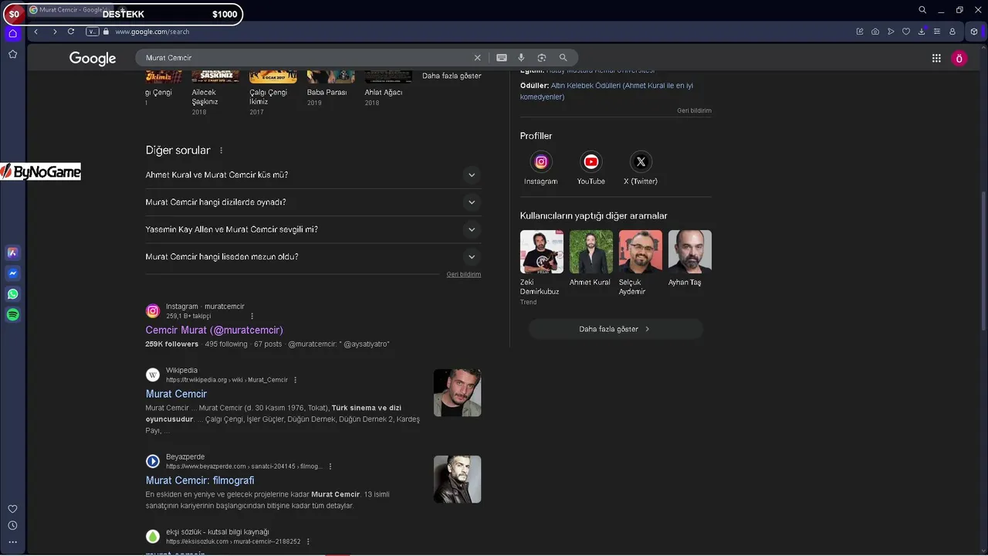Open Ahlat Ağacı 2018 film card
The height and width of the screenshot is (556, 988).
click(388, 87)
